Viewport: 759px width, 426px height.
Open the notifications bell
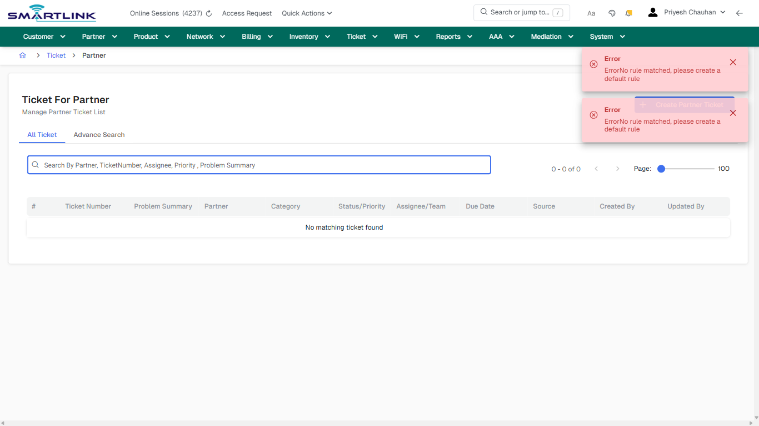pyautogui.click(x=628, y=12)
